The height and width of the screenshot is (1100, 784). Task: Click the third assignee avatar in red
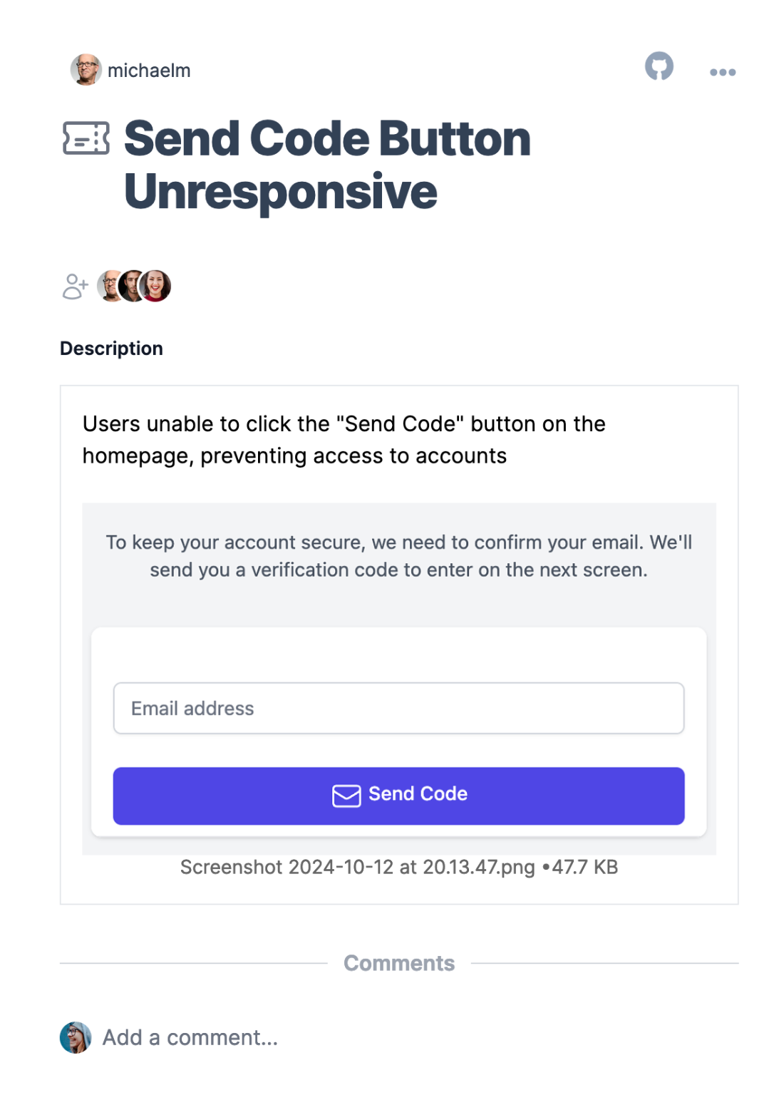[155, 286]
